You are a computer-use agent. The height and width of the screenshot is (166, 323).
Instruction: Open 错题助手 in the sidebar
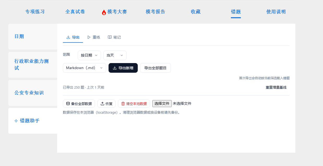tap(33, 121)
